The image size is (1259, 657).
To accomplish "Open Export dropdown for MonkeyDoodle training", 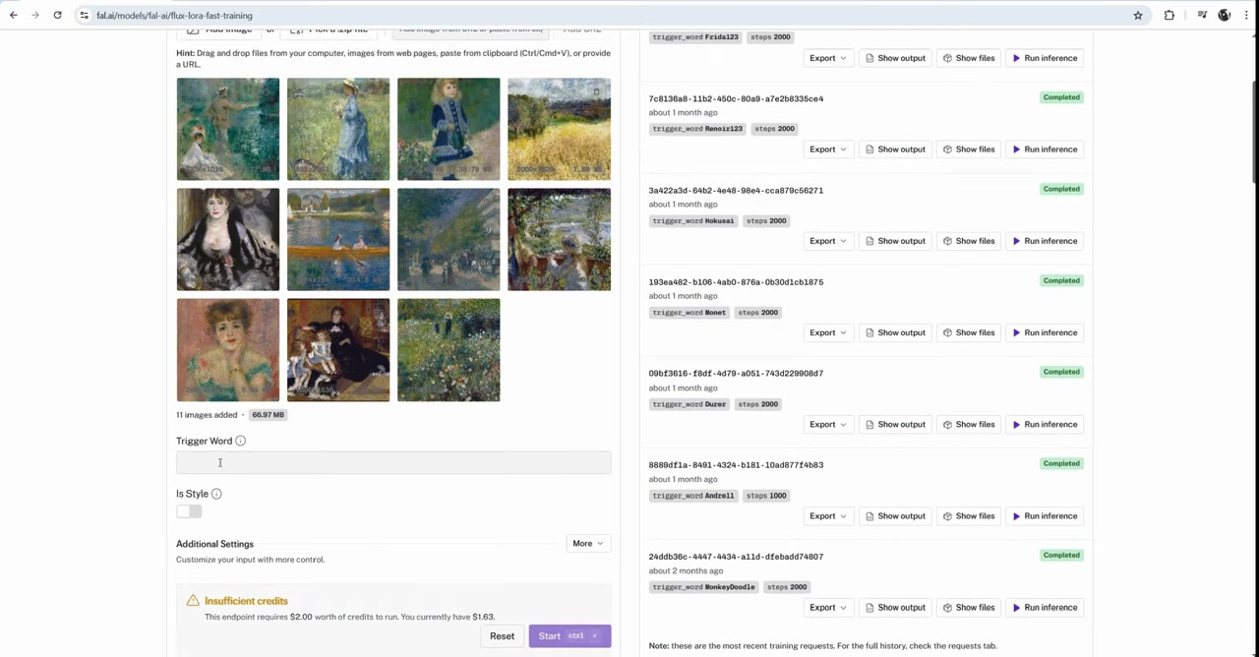I will [x=828, y=607].
